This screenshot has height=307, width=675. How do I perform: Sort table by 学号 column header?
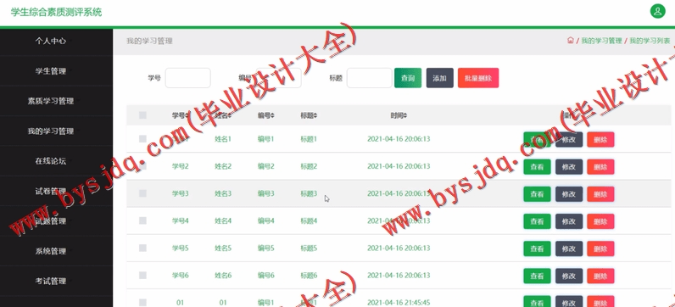pos(181,115)
